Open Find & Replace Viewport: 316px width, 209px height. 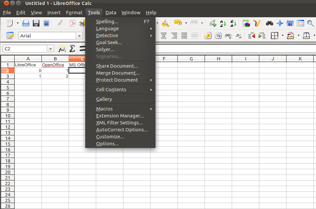(x=269, y=23)
